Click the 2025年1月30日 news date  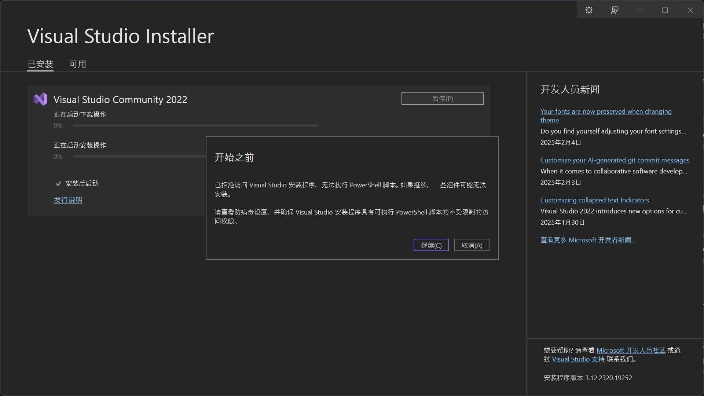pos(562,223)
